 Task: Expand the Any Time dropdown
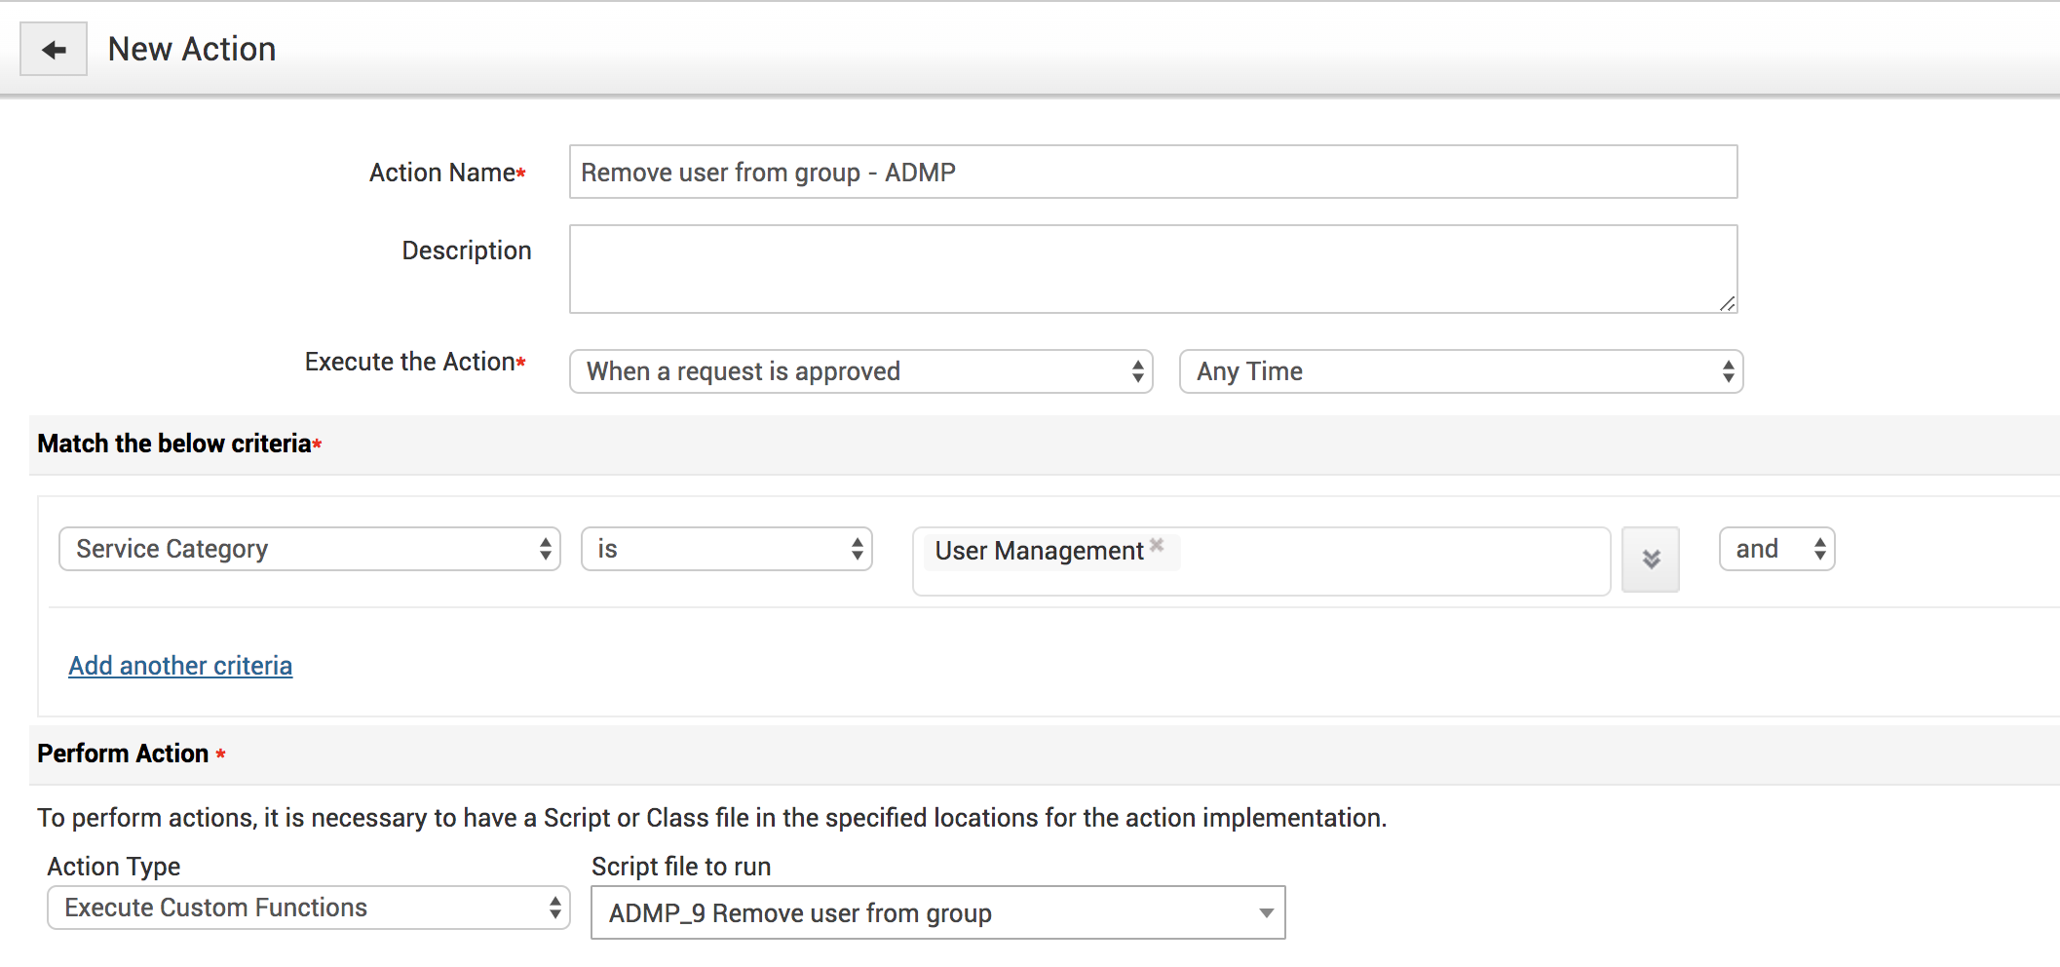click(1460, 371)
